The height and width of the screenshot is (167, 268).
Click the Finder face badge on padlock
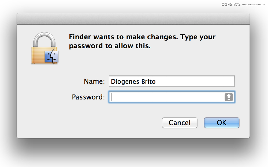point(52,57)
